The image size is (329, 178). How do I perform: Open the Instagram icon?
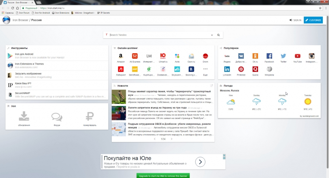coord(311,56)
